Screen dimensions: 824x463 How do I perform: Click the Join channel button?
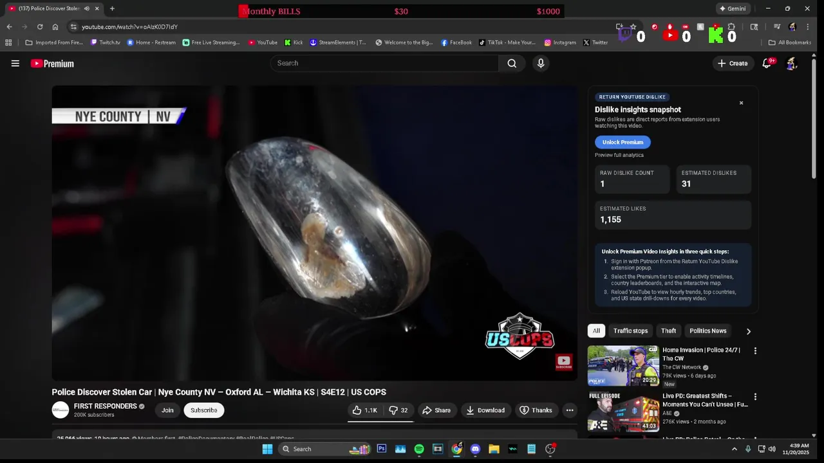(x=167, y=410)
